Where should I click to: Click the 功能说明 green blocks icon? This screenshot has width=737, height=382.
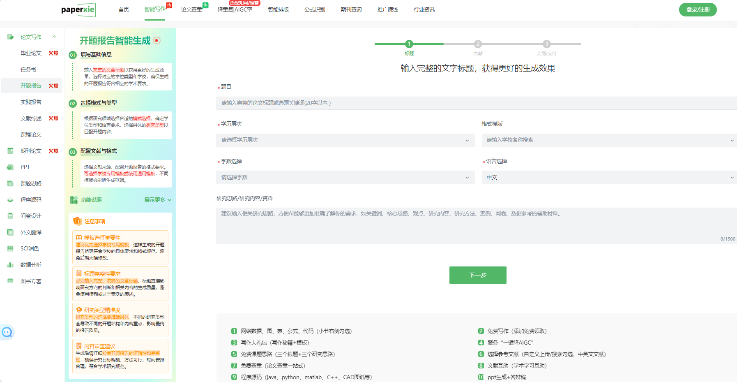(x=74, y=200)
